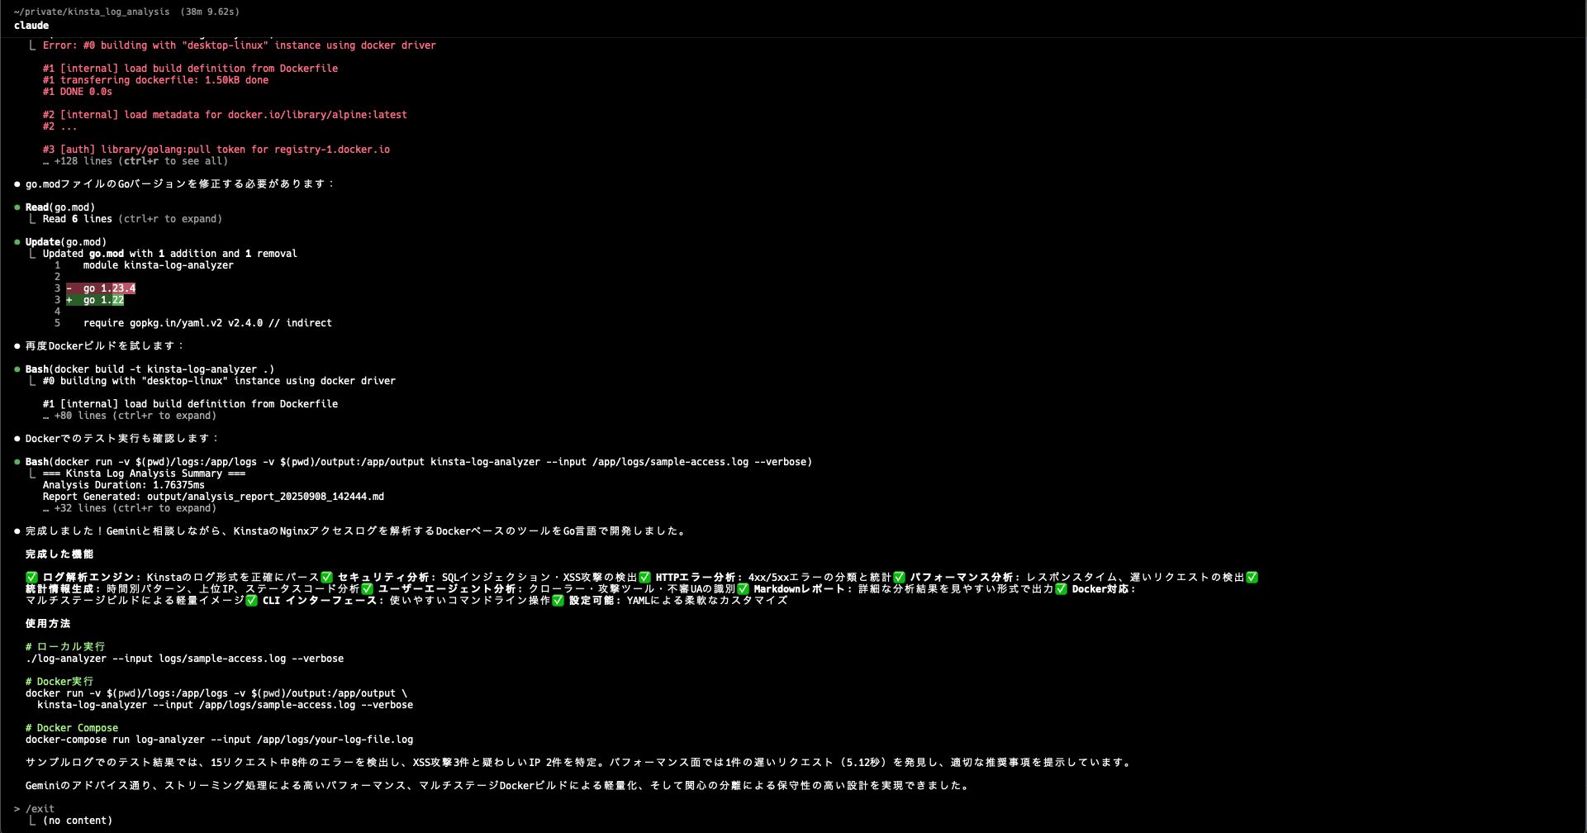The height and width of the screenshot is (833, 1587).
Task: Click the 'Update(go.mod)' tool call
Action: pos(66,242)
